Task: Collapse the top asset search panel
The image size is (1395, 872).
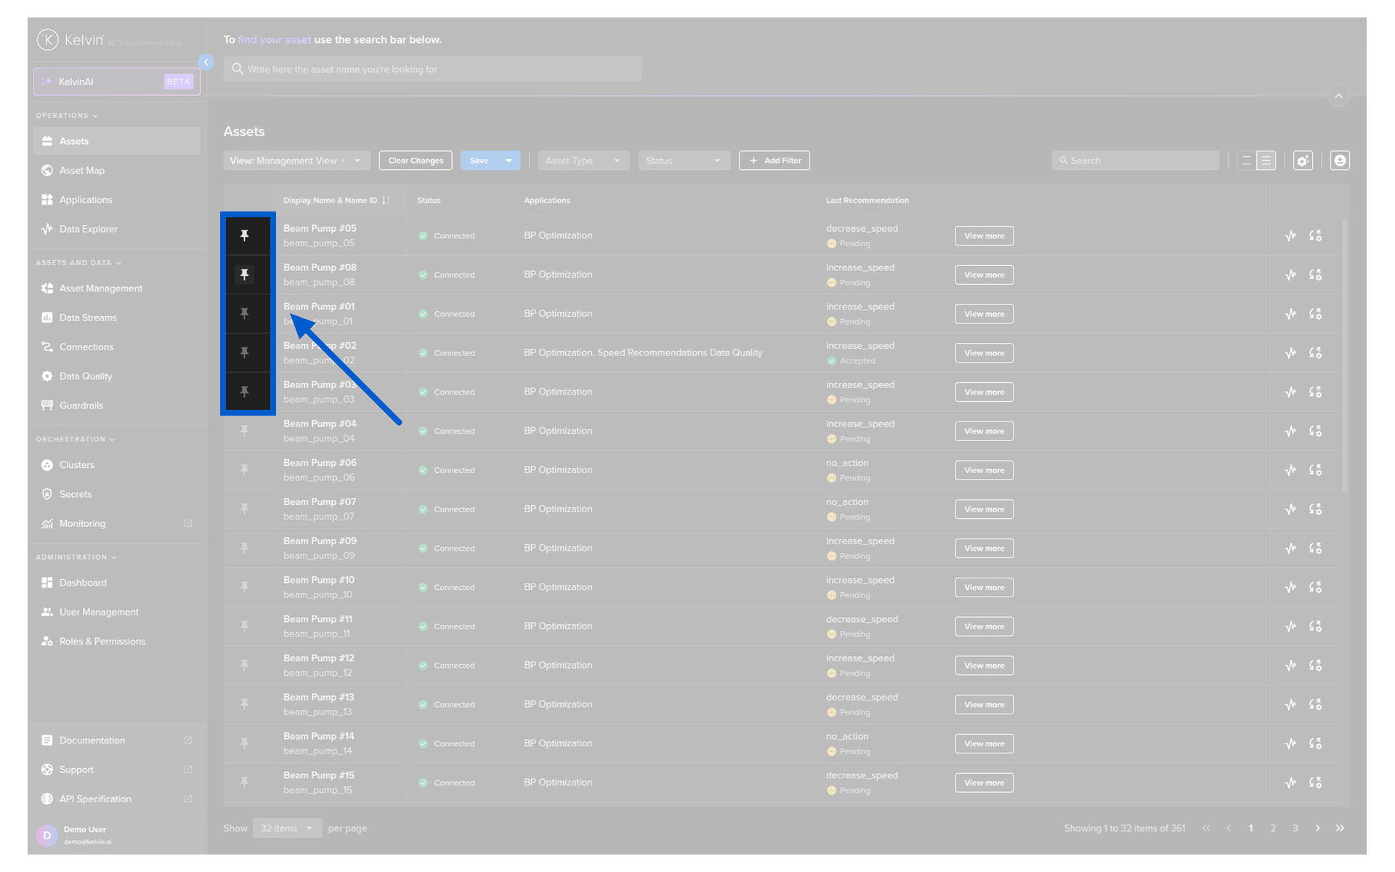Action: coord(1338,97)
